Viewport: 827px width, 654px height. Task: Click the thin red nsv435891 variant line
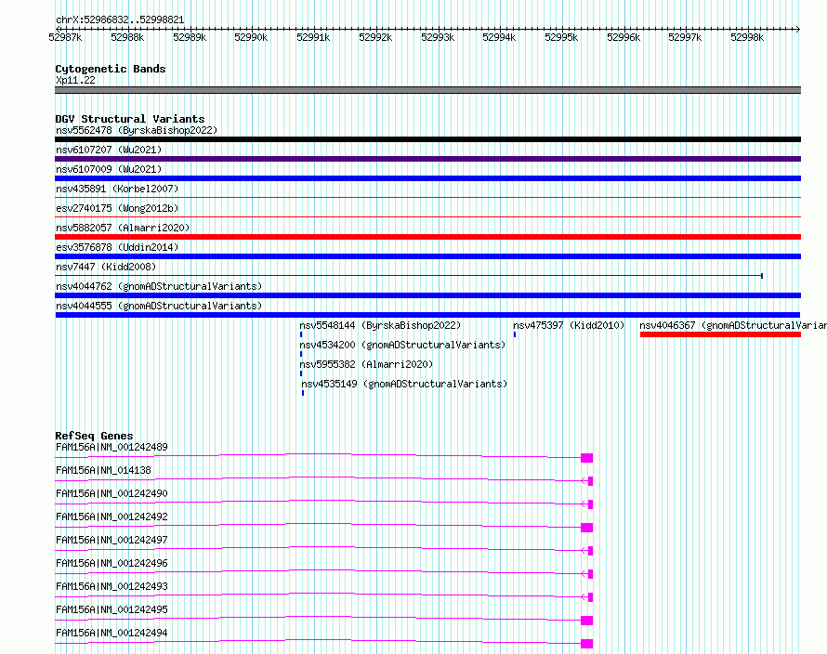(x=427, y=197)
